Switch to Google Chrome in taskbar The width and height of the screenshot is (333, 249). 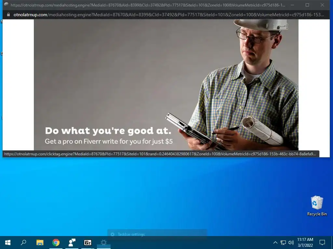click(56, 243)
